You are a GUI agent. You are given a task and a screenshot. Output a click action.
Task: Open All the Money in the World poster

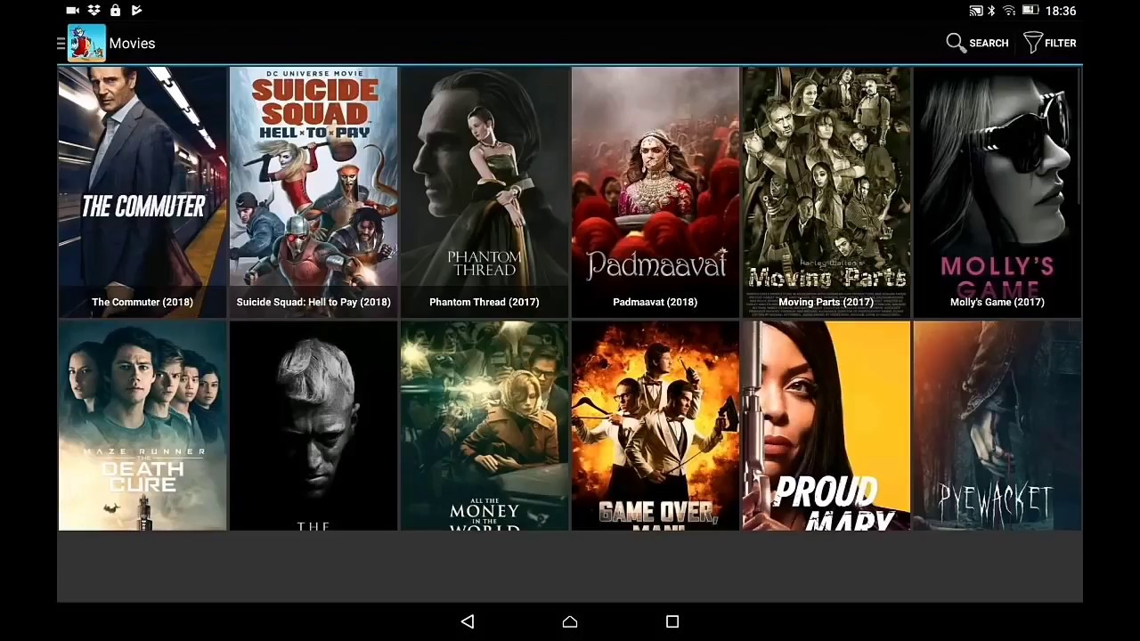(484, 426)
